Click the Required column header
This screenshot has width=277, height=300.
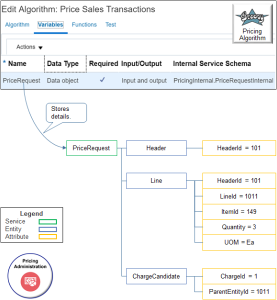103,63
